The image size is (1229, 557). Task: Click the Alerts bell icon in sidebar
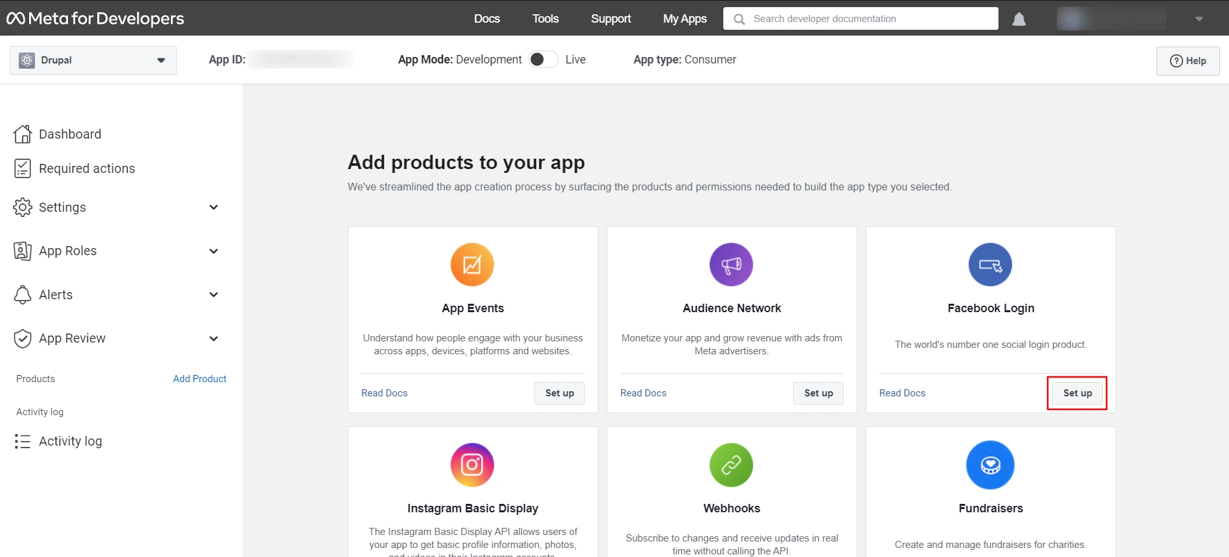[x=23, y=295]
